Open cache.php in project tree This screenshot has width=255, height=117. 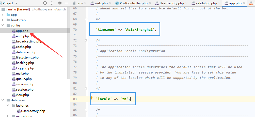click(23, 47)
